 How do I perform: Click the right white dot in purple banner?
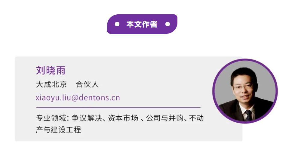[167, 24]
